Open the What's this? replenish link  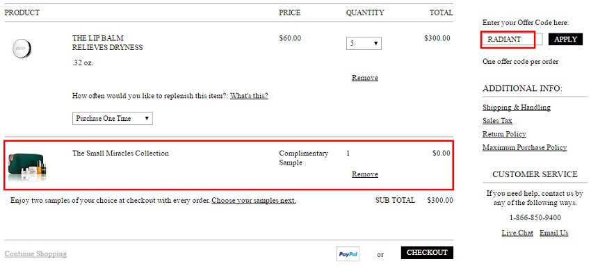click(x=249, y=96)
